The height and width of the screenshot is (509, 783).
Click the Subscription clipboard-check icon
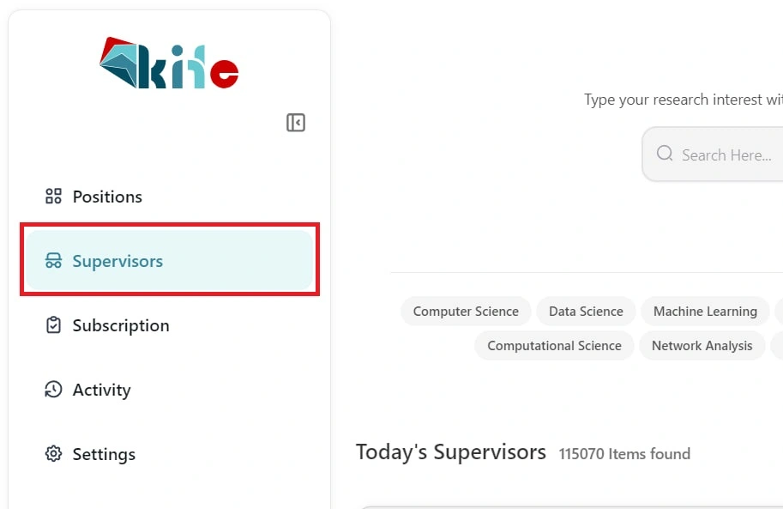[x=53, y=325]
